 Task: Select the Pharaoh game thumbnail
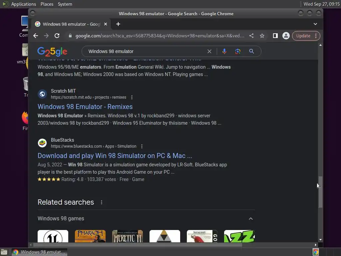point(90,236)
